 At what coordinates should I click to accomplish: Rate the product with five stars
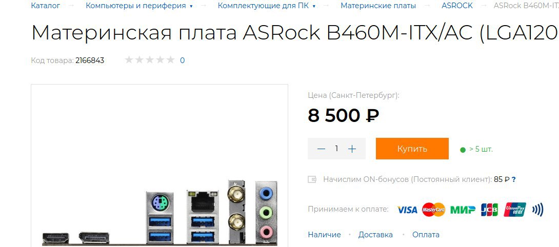click(x=170, y=60)
